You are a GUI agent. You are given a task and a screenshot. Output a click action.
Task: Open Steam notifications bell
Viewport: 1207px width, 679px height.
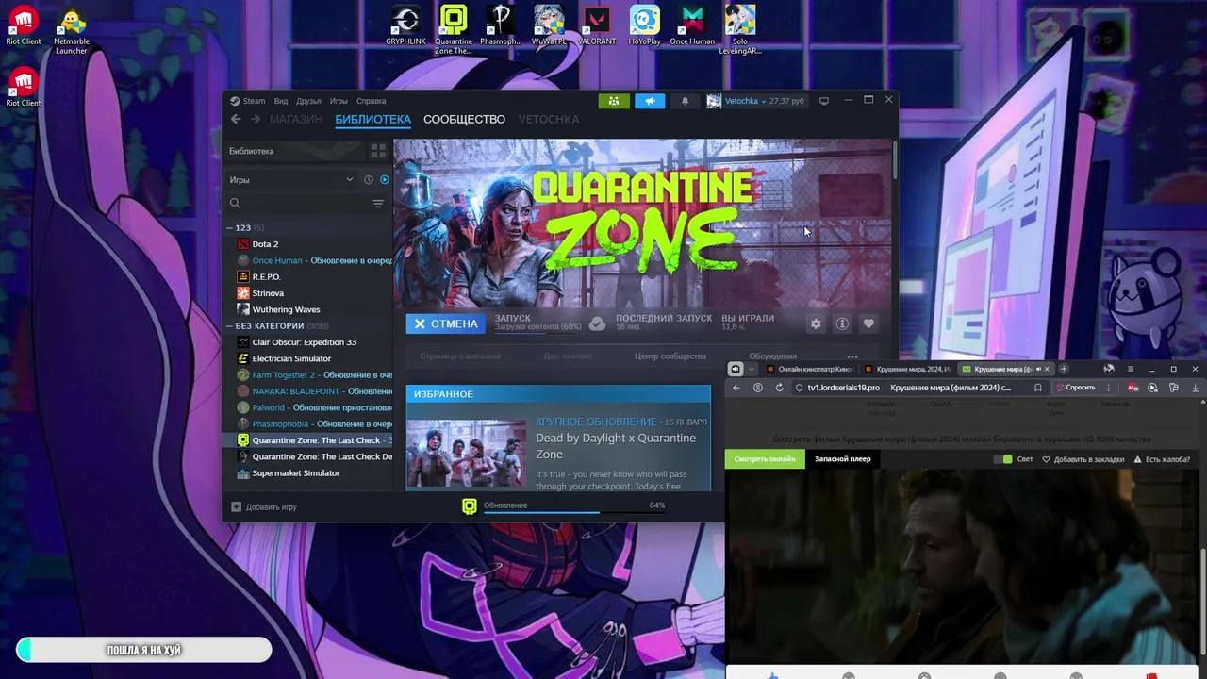686,101
